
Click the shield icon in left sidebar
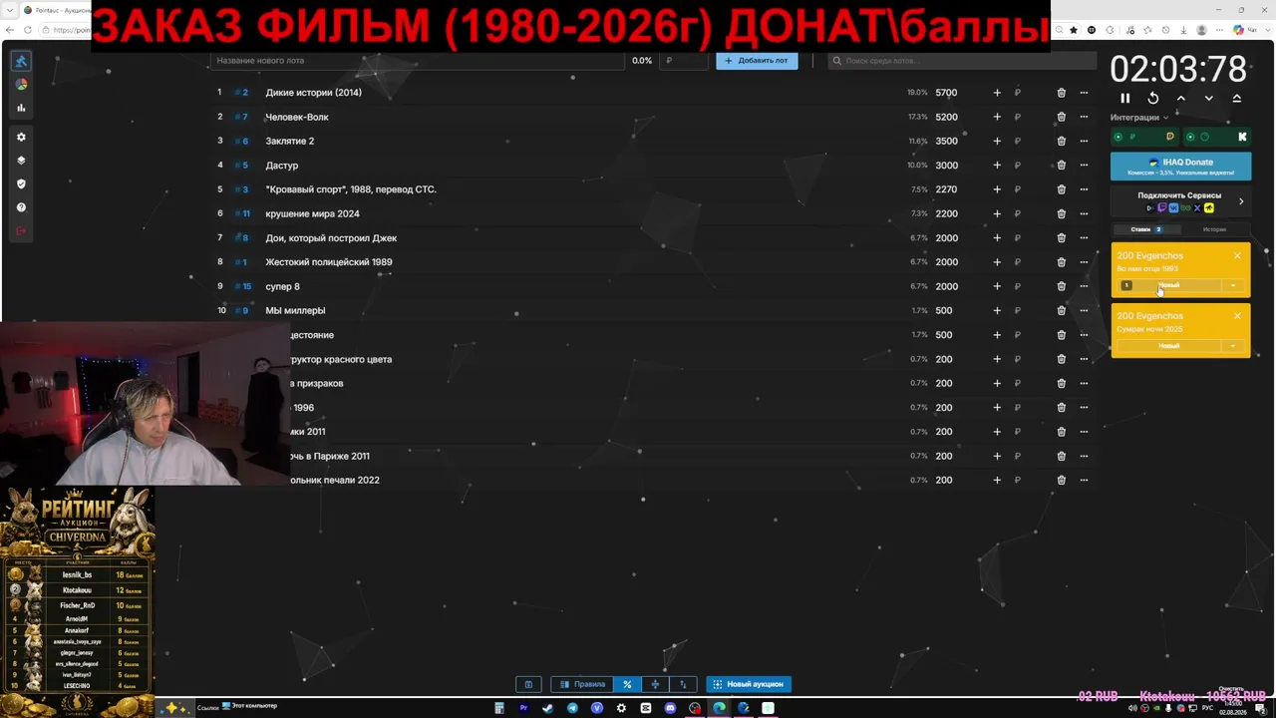pos(21,184)
